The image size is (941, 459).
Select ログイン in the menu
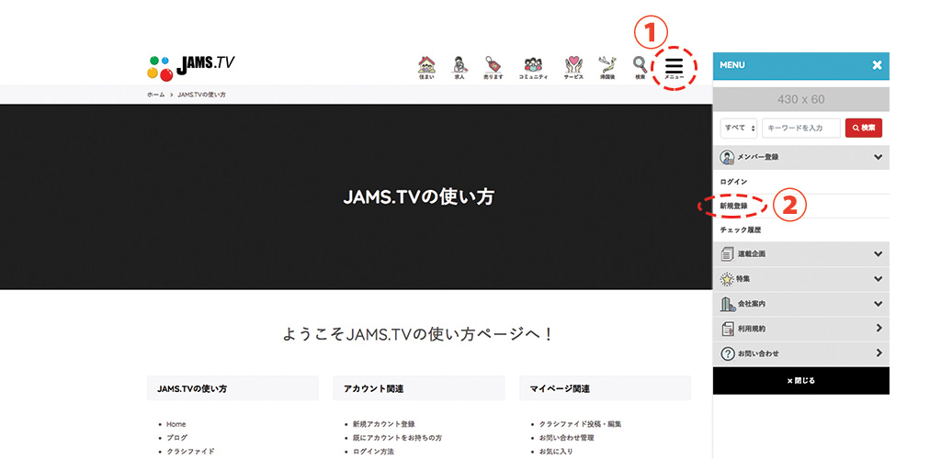[x=733, y=181]
